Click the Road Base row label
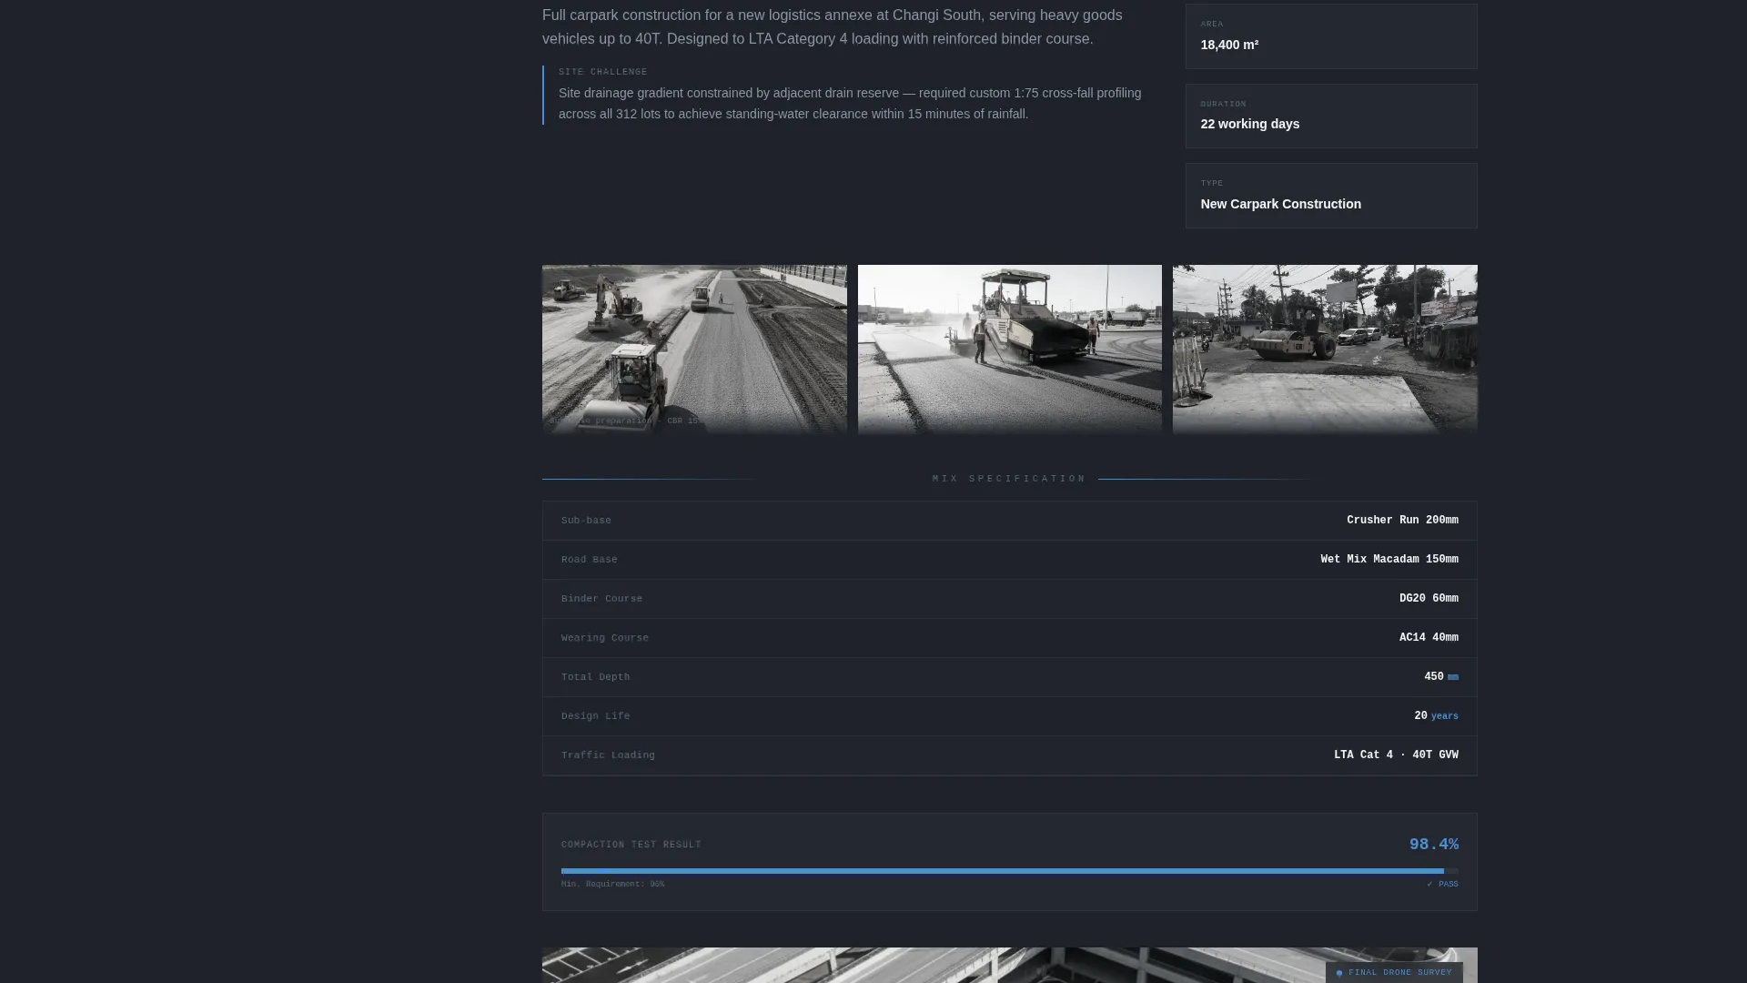Screen dimensions: 1747x983 coord(589,560)
